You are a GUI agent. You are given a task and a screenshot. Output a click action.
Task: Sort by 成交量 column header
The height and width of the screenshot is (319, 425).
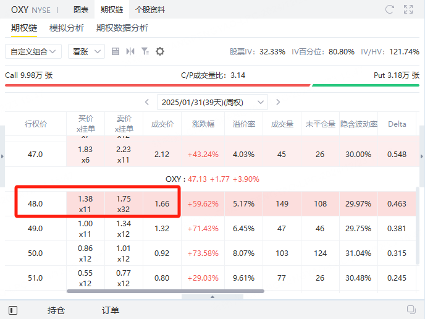[x=282, y=124]
